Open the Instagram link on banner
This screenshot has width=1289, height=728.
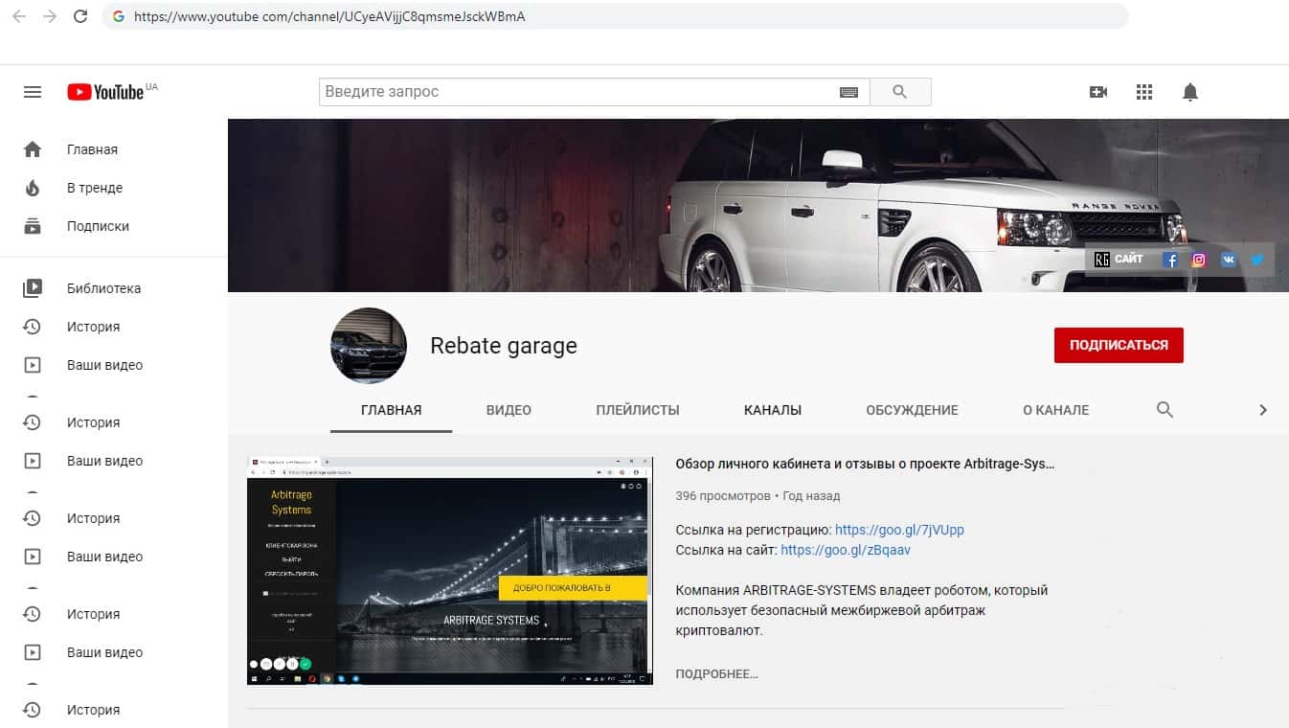coord(1199,260)
